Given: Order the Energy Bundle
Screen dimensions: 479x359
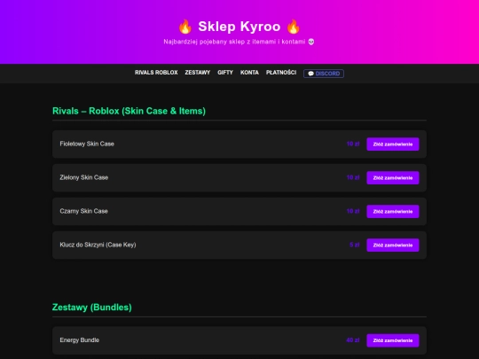Looking at the screenshot, I should tap(393, 340).
